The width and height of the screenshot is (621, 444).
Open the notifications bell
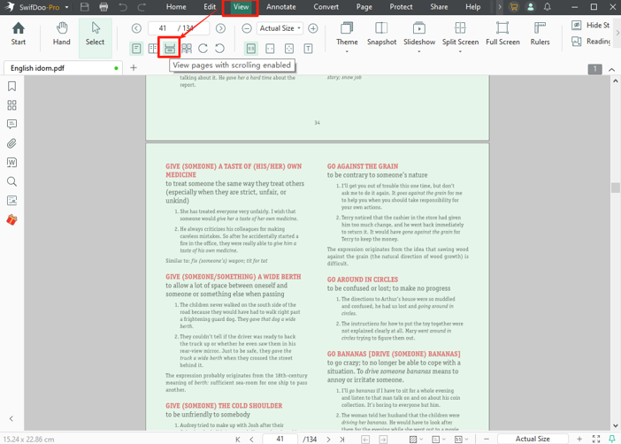pyautogui.click(x=548, y=7)
